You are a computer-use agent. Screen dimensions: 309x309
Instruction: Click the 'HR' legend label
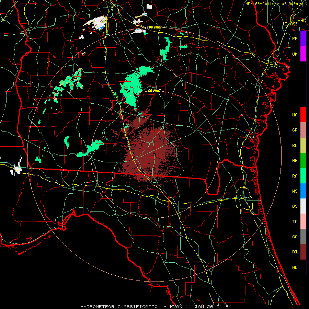[295, 160]
